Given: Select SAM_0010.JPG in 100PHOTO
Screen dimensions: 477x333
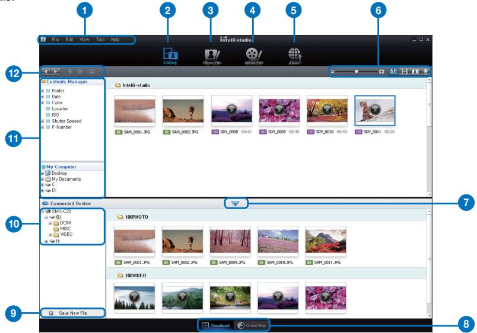Looking at the screenshot, I should 278,241.
